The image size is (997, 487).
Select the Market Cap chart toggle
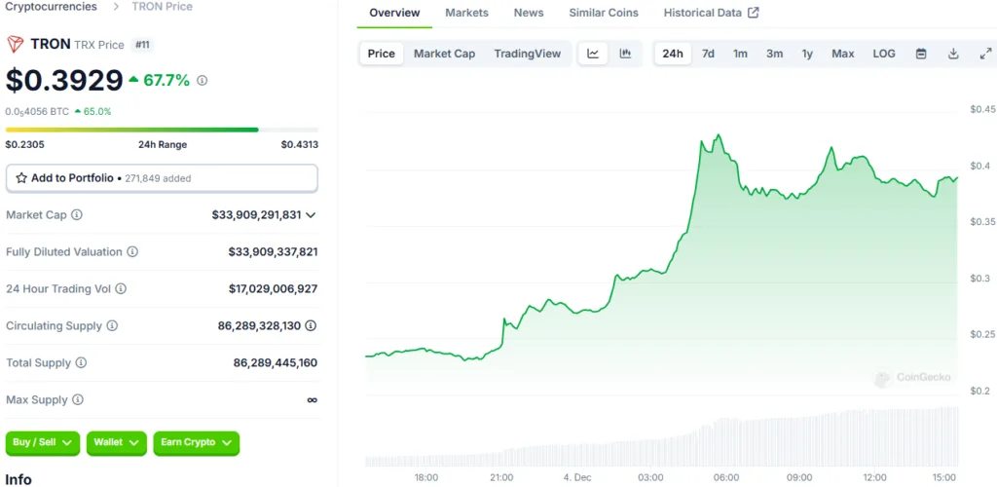click(444, 54)
